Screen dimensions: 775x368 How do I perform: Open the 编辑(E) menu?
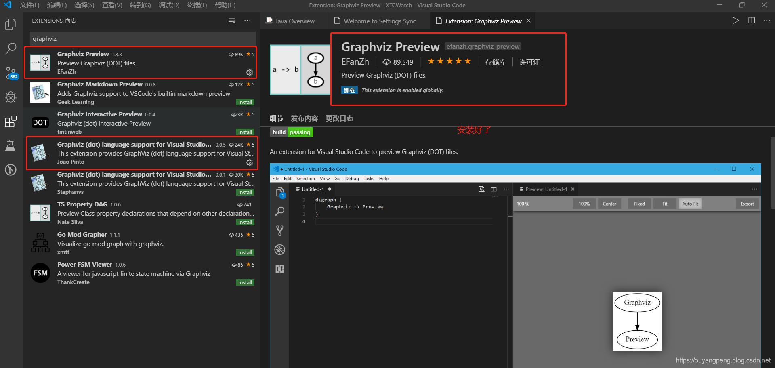(x=57, y=5)
